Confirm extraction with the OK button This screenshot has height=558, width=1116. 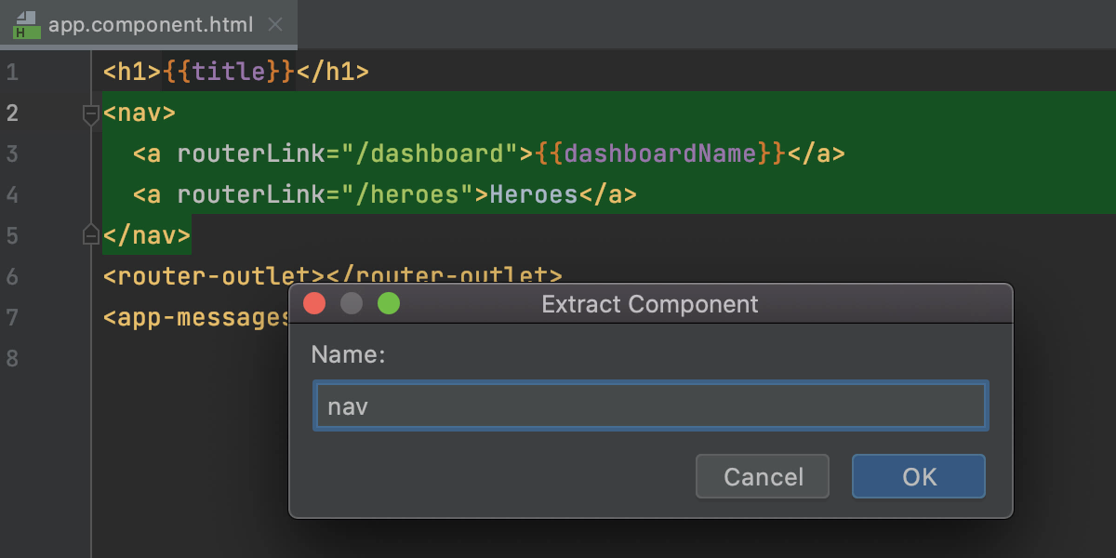click(918, 476)
